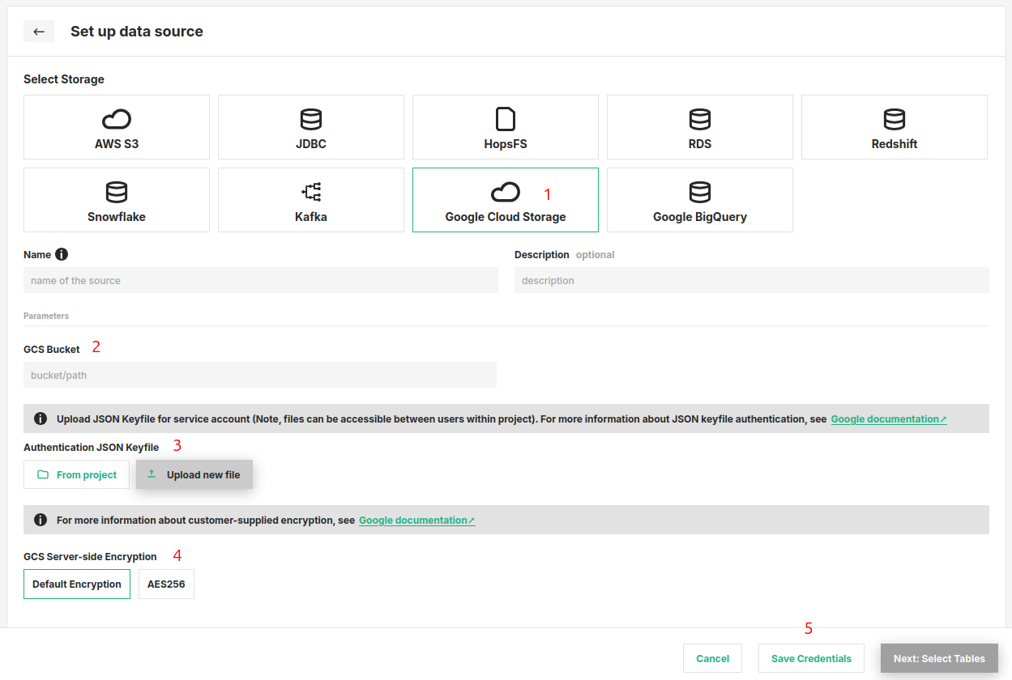Click the GCS Bucket path field
This screenshot has width=1012, height=680.
260,376
